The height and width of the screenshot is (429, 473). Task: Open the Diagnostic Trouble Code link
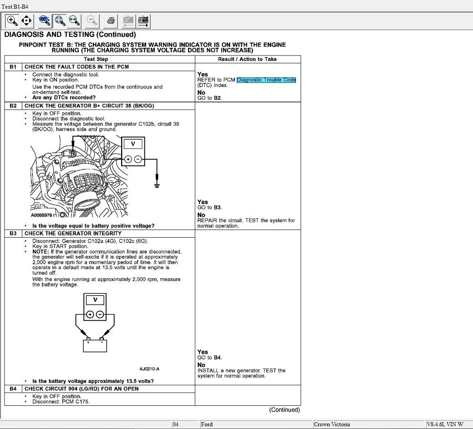[266, 80]
